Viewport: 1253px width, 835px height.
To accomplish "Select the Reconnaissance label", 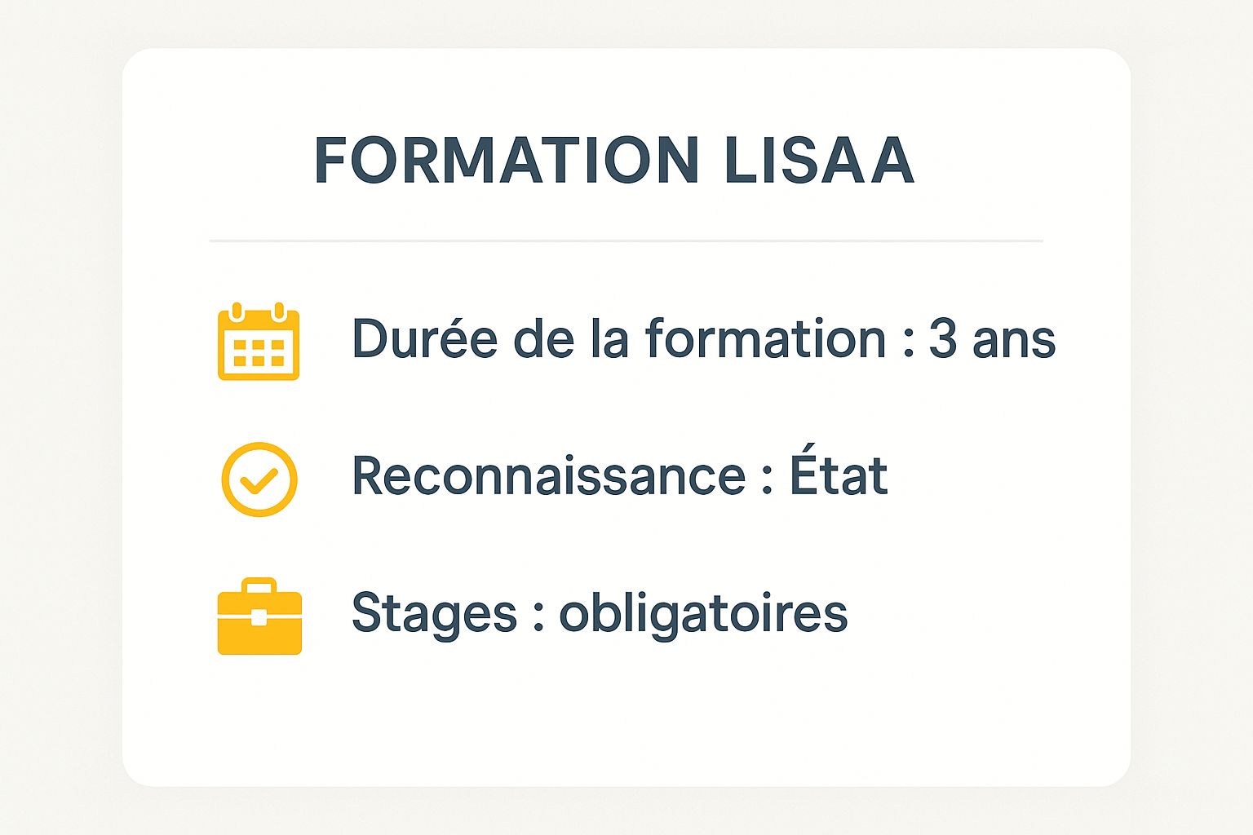I will (548, 476).
